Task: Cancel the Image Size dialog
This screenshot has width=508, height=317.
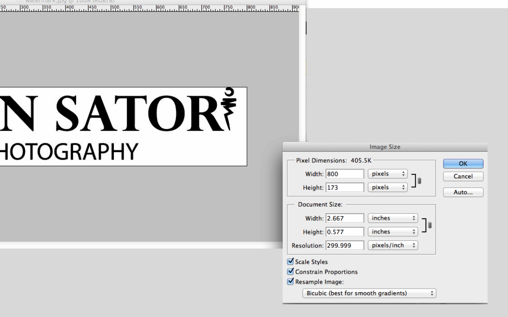Action: [x=463, y=176]
